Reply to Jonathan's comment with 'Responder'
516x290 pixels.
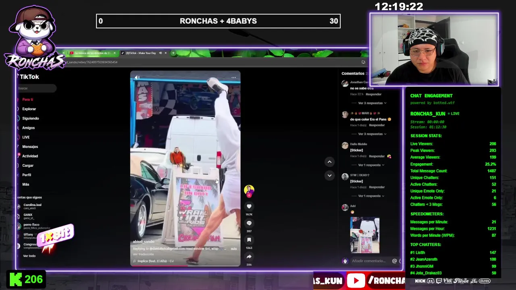click(x=373, y=94)
